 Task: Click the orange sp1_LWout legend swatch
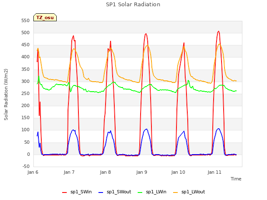click(175, 192)
